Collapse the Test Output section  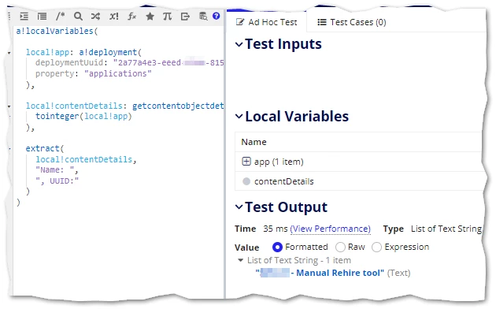(x=239, y=207)
